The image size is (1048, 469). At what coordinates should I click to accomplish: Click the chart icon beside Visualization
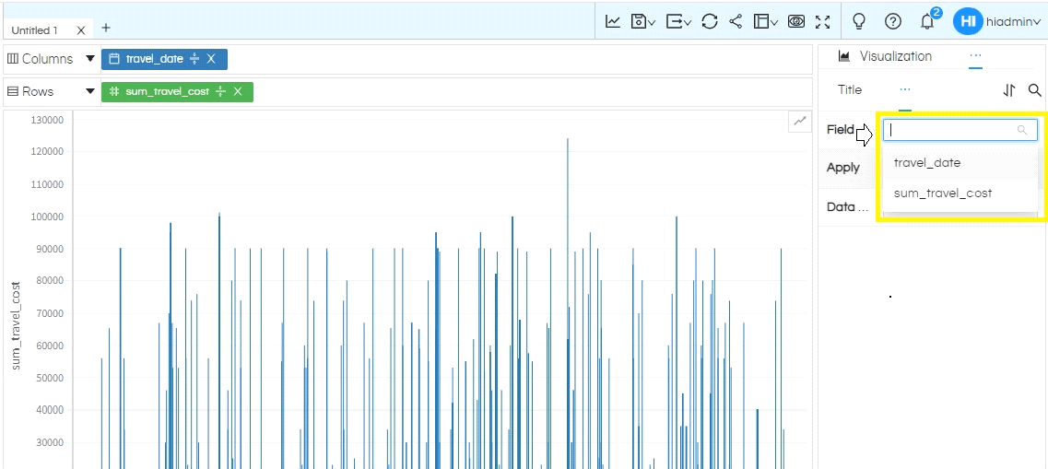[x=844, y=56]
